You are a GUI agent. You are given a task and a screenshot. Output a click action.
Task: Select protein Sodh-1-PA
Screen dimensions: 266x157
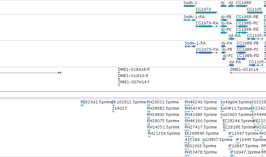pos(190,46)
